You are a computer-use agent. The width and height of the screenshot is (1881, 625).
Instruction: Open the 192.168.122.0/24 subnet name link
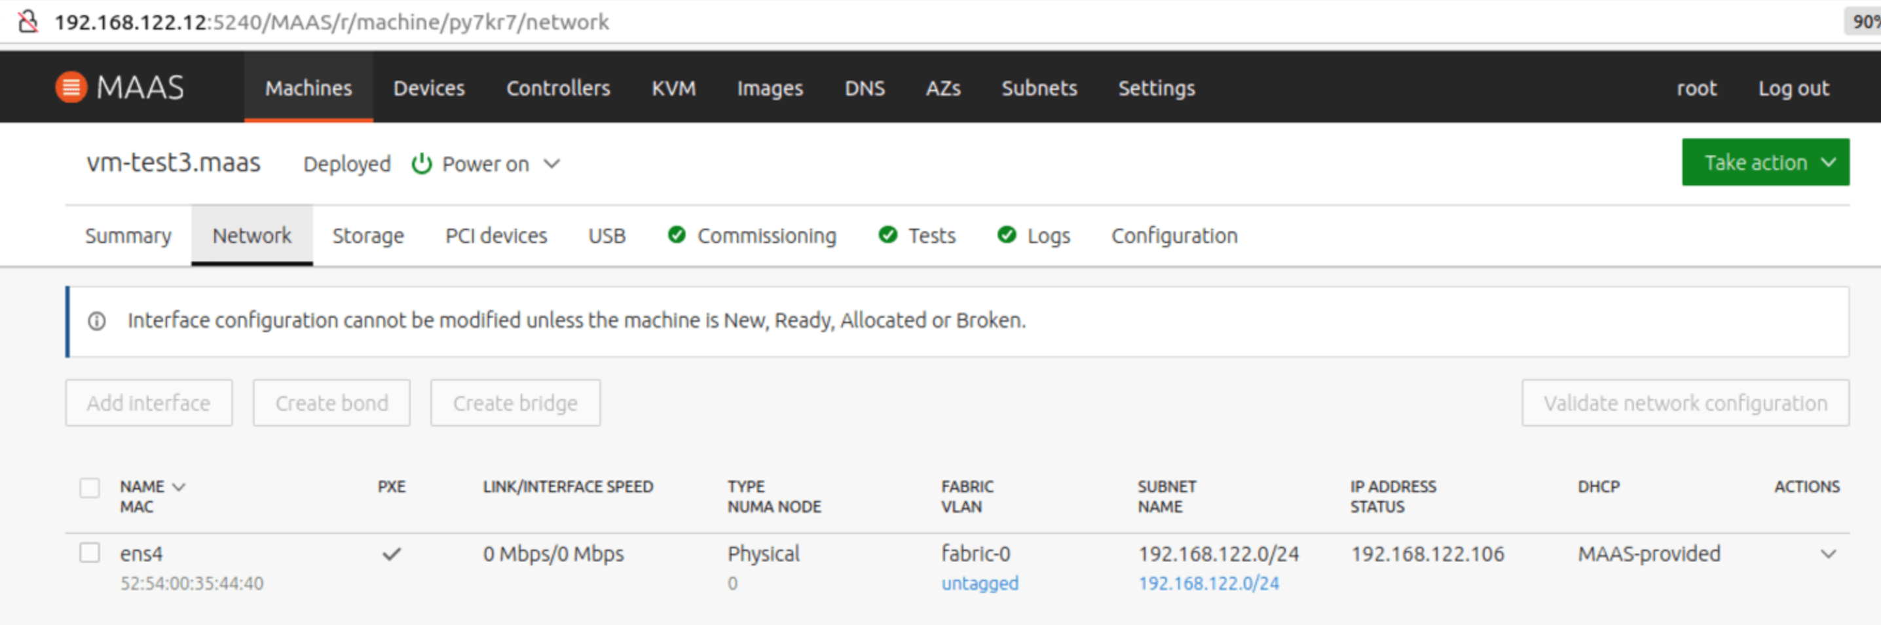coord(1208,583)
